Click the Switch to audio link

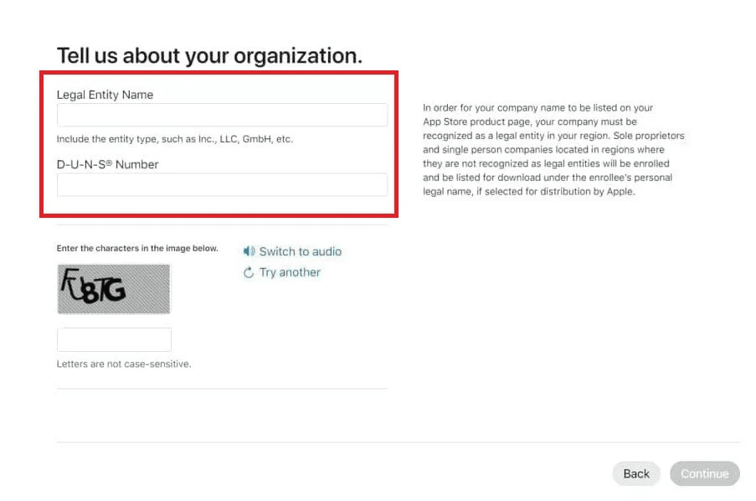coord(301,251)
